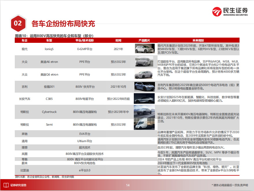Screen dimensions: 254x191
Task: Open the Ioniq5 car product image
Action: (145, 49)
